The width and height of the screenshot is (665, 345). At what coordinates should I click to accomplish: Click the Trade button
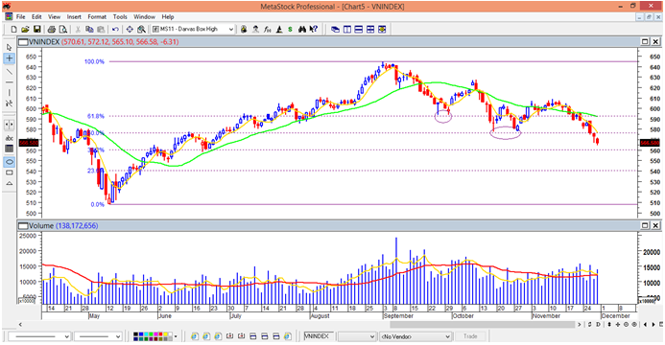[470, 336]
